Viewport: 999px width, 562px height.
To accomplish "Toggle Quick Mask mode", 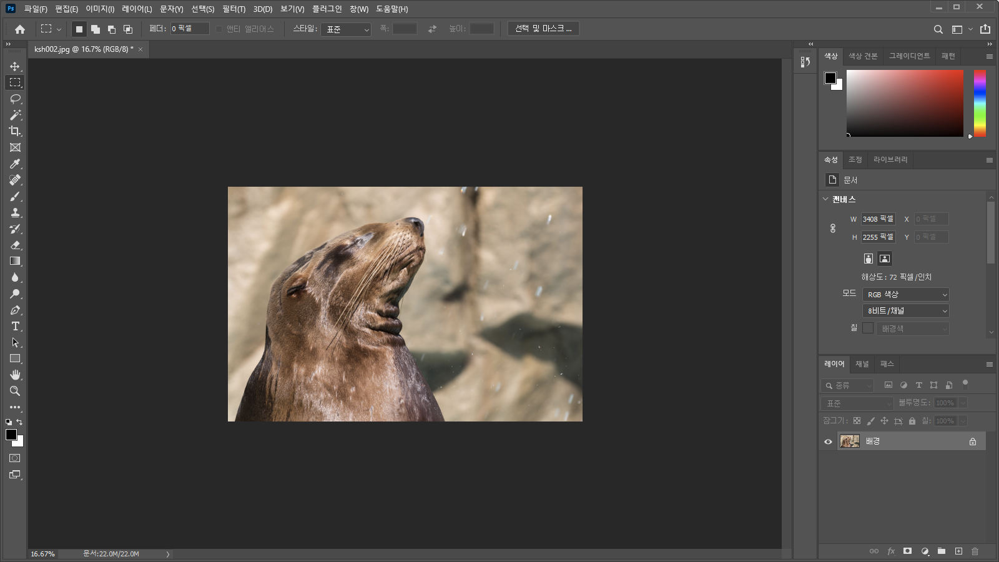I will 15,458.
